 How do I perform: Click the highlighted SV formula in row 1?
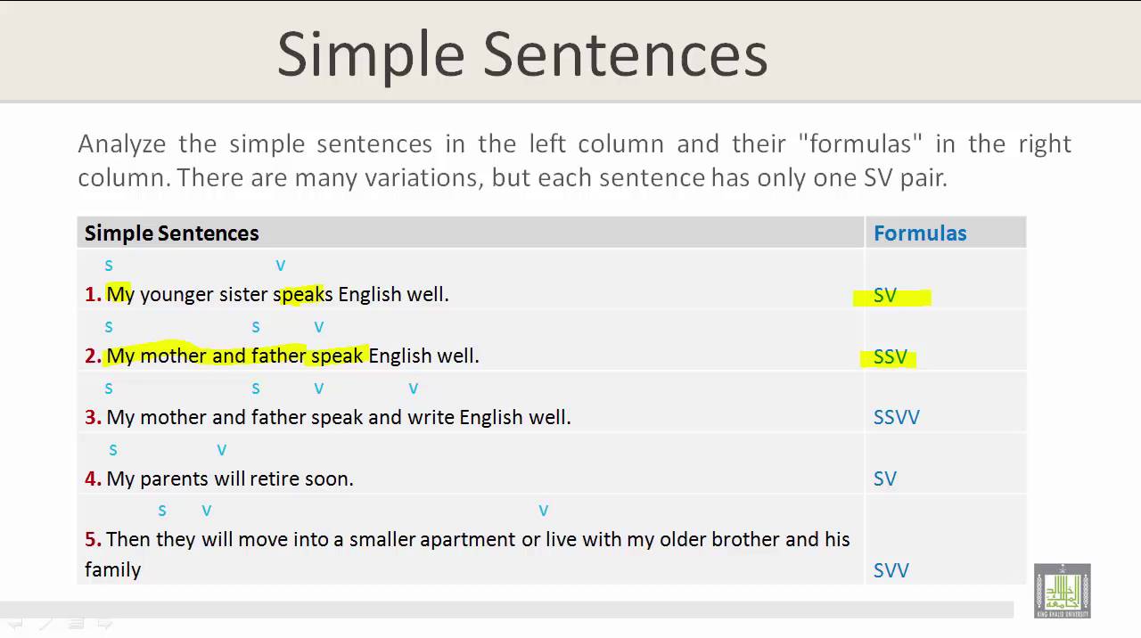886,295
